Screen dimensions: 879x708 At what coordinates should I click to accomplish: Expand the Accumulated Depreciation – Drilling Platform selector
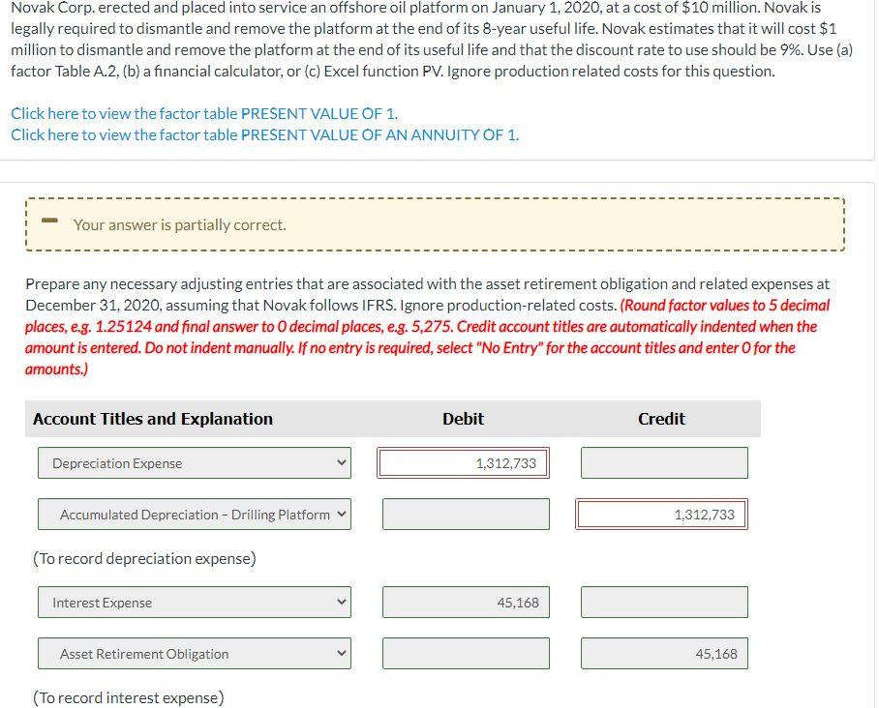194,514
